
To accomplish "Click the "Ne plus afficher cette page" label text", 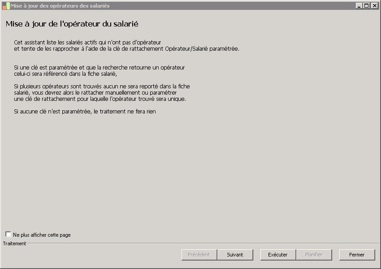I will [x=42, y=235].
